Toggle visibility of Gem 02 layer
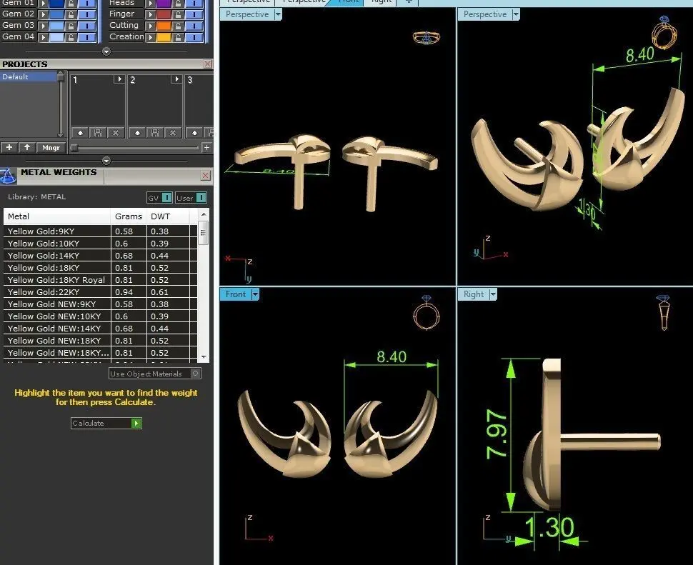The image size is (693, 565). [x=87, y=14]
